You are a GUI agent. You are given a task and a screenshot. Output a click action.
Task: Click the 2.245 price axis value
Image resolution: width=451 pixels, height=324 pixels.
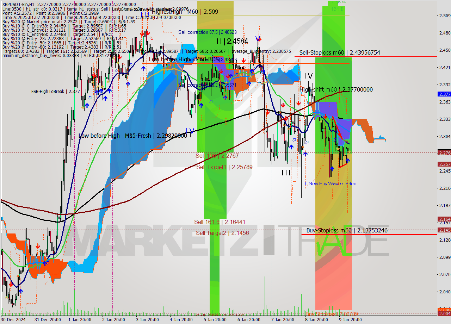pyautogui.click(x=445, y=171)
